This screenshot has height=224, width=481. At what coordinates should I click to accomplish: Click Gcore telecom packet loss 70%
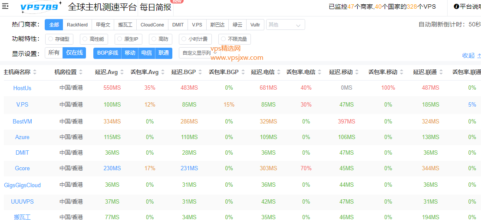pos(306,168)
